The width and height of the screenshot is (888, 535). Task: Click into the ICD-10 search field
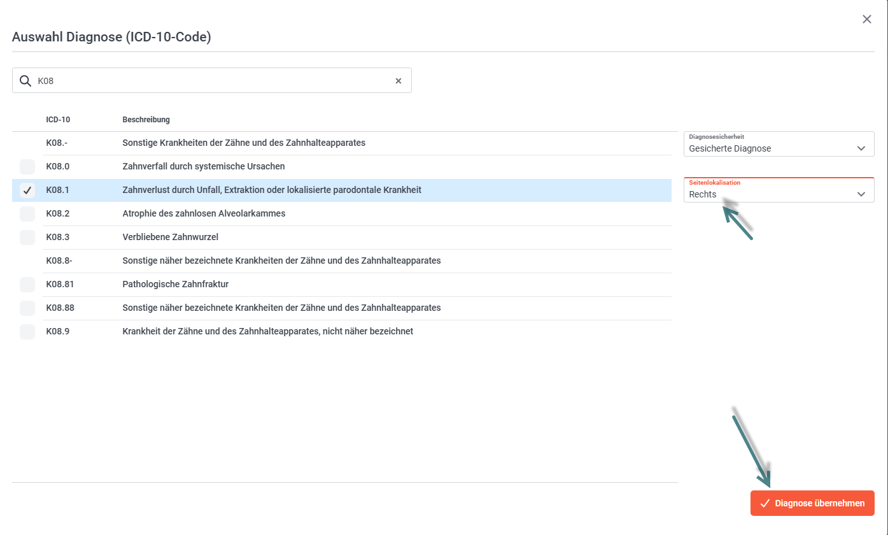[x=210, y=81]
